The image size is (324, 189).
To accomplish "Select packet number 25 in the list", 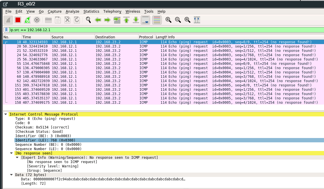I will click(86, 59).
